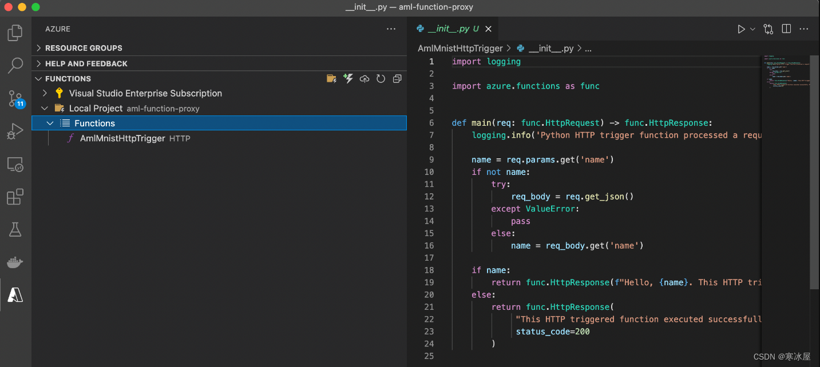Open the Extensions view

pos(15,197)
